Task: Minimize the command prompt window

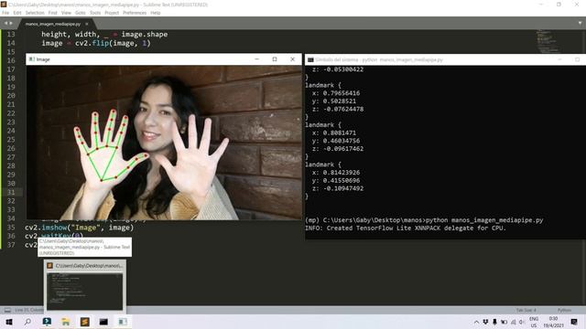Action: pyautogui.click(x=559, y=59)
